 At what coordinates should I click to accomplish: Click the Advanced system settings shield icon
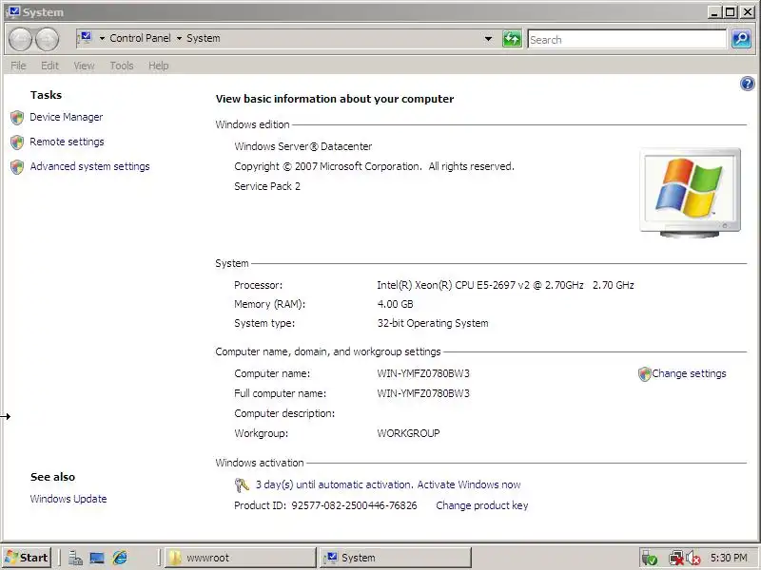17,167
